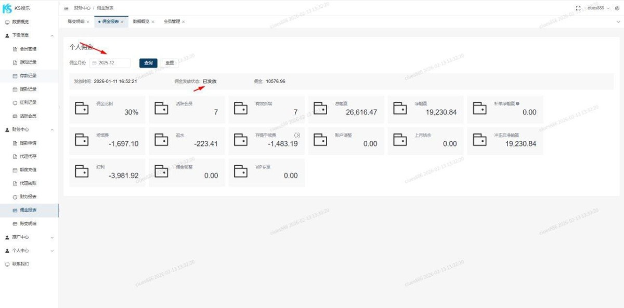Viewport: 624px width, 308px height.
Task: Click the KS娱乐 logo
Action: point(7,8)
